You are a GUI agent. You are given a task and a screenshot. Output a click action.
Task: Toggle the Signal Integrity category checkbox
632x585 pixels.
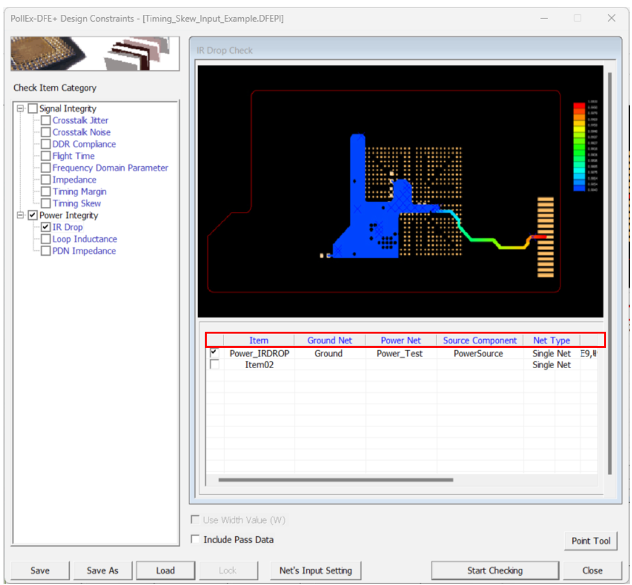pos(33,109)
